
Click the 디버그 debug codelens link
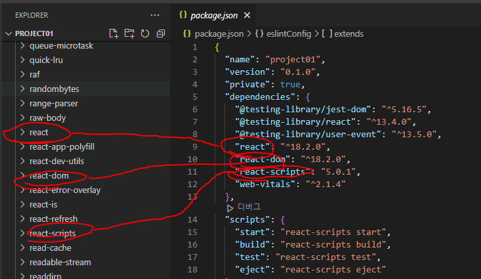click(249, 207)
